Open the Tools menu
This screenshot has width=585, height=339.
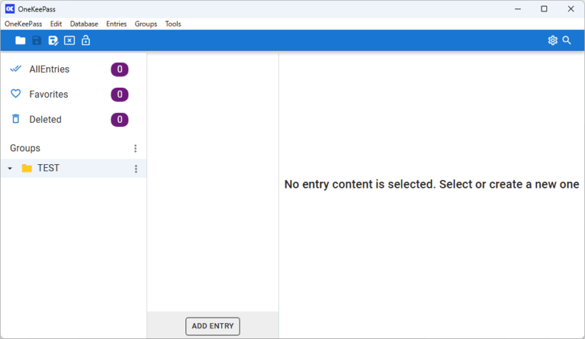(x=173, y=24)
